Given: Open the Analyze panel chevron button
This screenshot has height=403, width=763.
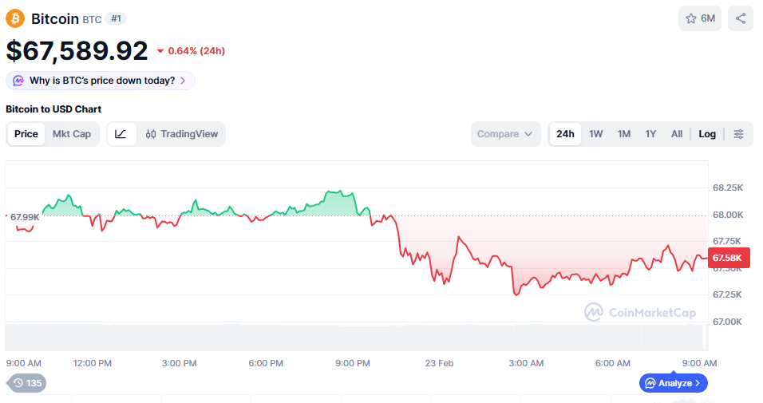Looking at the screenshot, I should pos(674,383).
